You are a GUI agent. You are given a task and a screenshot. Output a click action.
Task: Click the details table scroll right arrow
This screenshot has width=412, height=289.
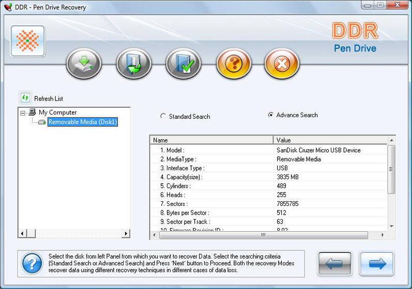(383, 235)
